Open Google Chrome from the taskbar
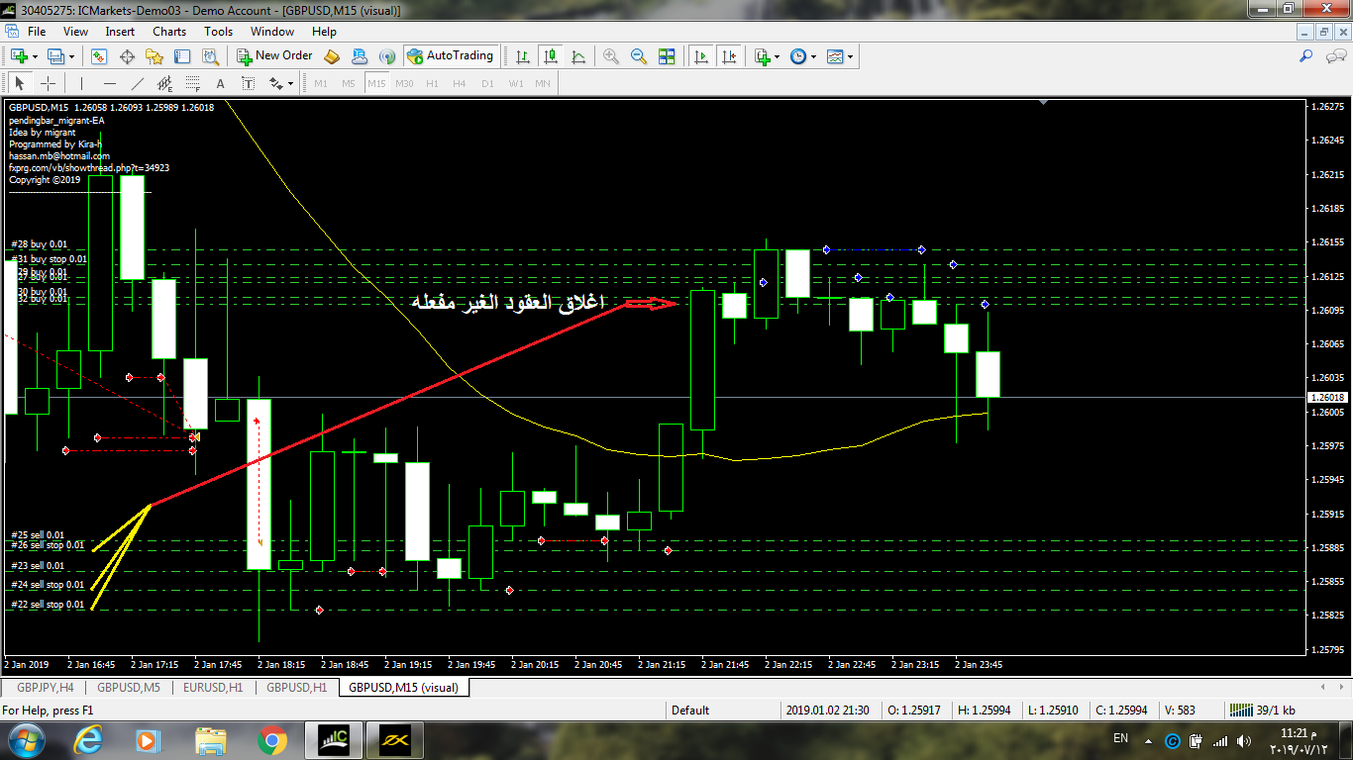The image size is (1353, 760). pyautogui.click(x=271, y=739)
